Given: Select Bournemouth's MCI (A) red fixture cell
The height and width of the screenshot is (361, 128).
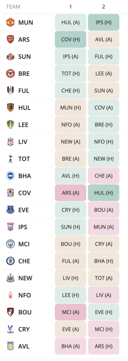Looking at the screenshot, I should pos(71,312).
